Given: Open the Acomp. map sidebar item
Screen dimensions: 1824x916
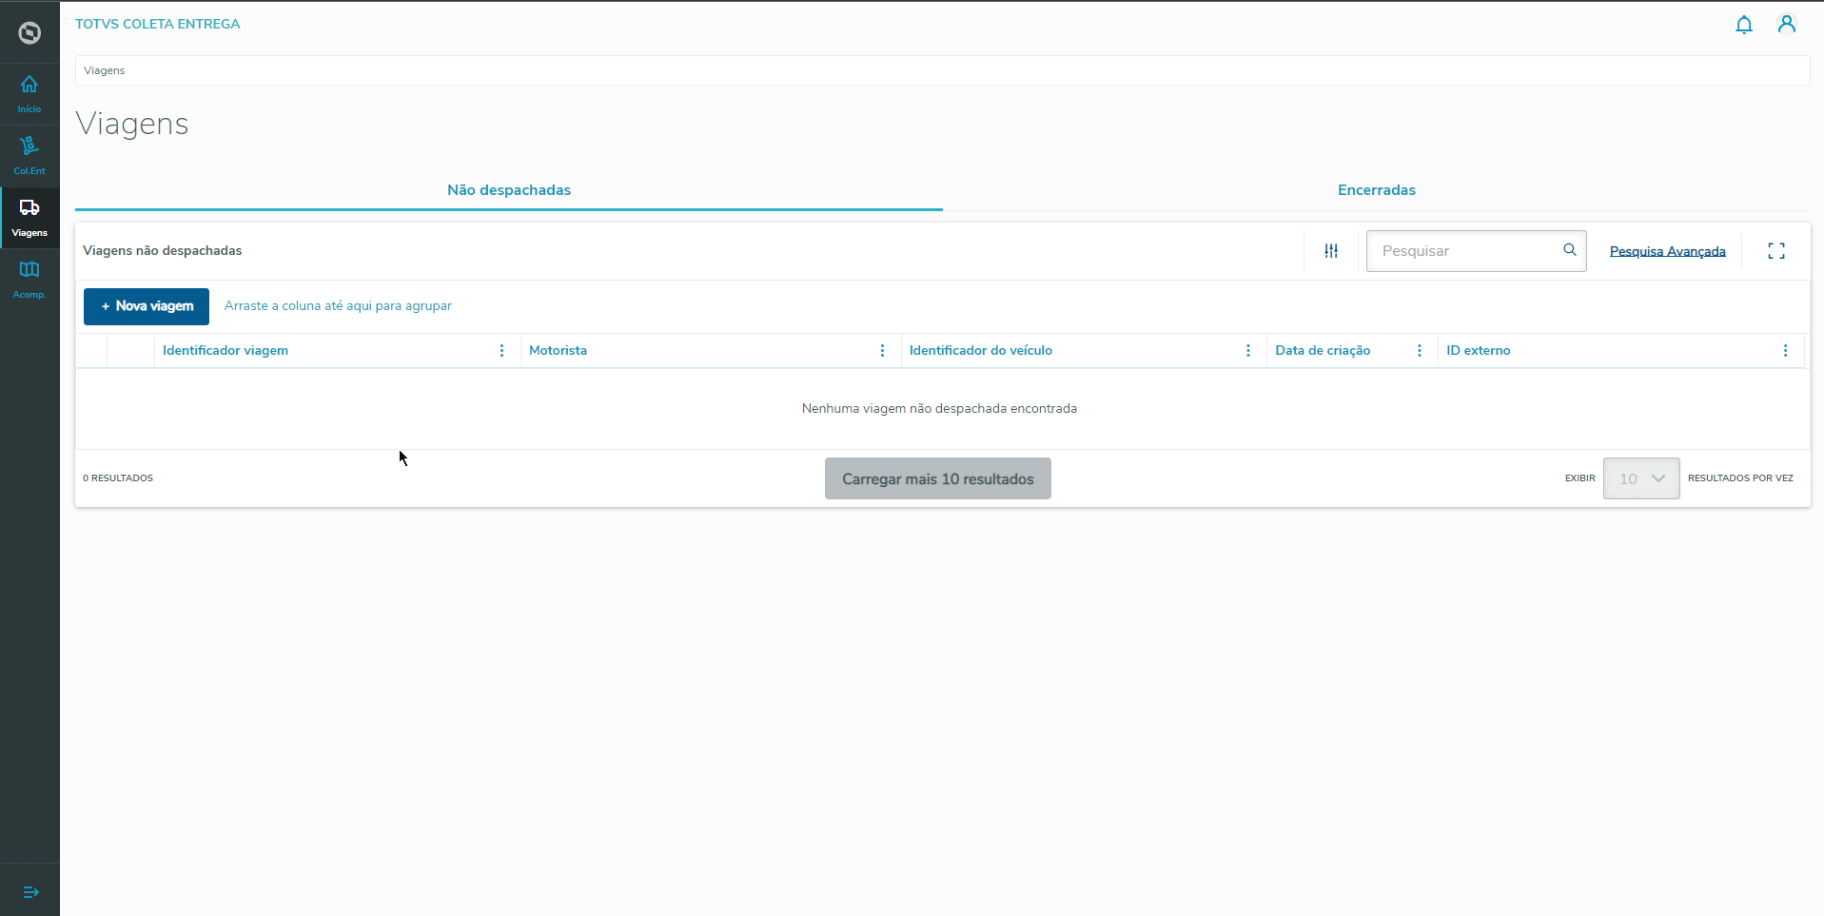Looking at the screenshot, I should coord(29,280).
